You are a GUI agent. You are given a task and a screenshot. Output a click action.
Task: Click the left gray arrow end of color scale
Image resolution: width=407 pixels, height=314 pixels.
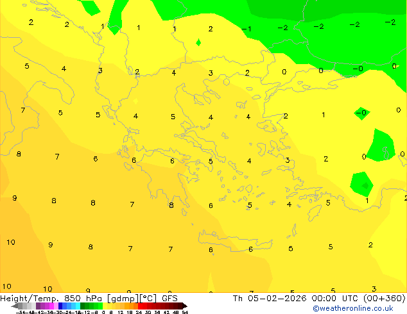[15, 306]
